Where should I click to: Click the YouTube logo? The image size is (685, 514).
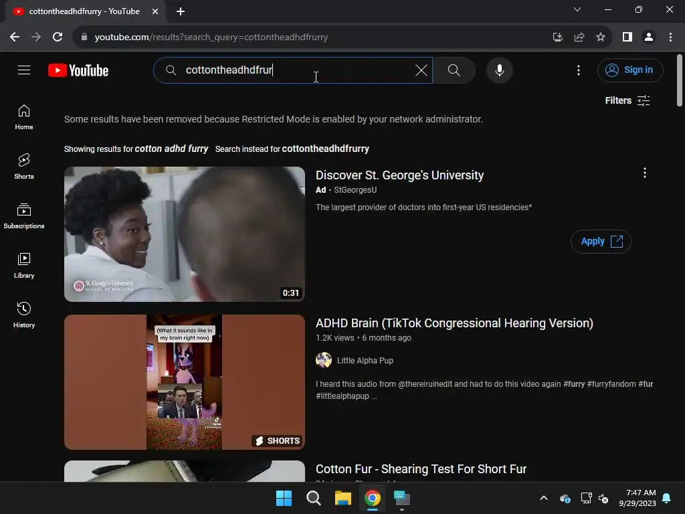(x=78, y=70)
